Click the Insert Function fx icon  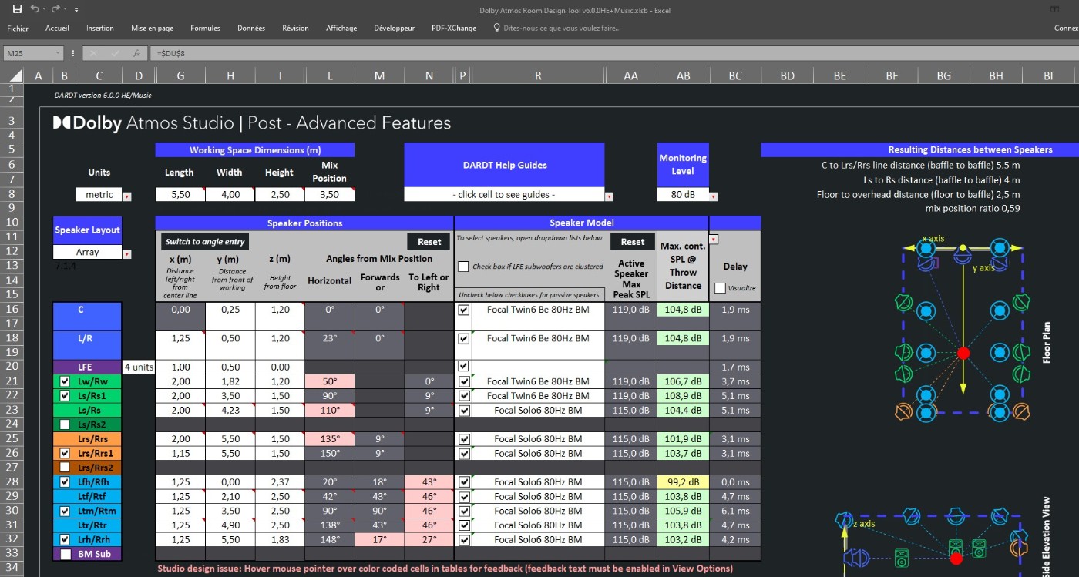click(136, 54)
